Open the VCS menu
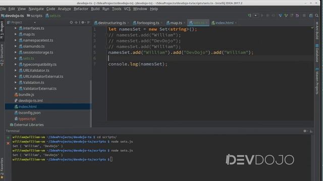This screenshot has height=181, width=323. (127, 9)
